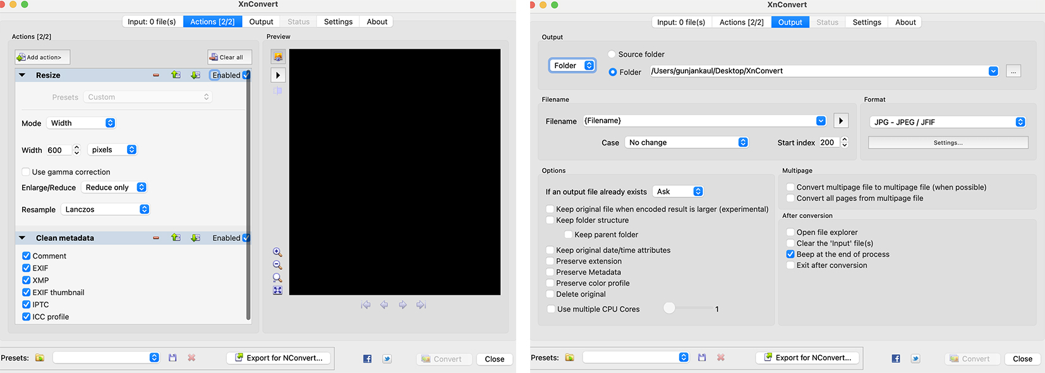Enable Use gamma correction
1045x373 pixels.
click(26, 172)
